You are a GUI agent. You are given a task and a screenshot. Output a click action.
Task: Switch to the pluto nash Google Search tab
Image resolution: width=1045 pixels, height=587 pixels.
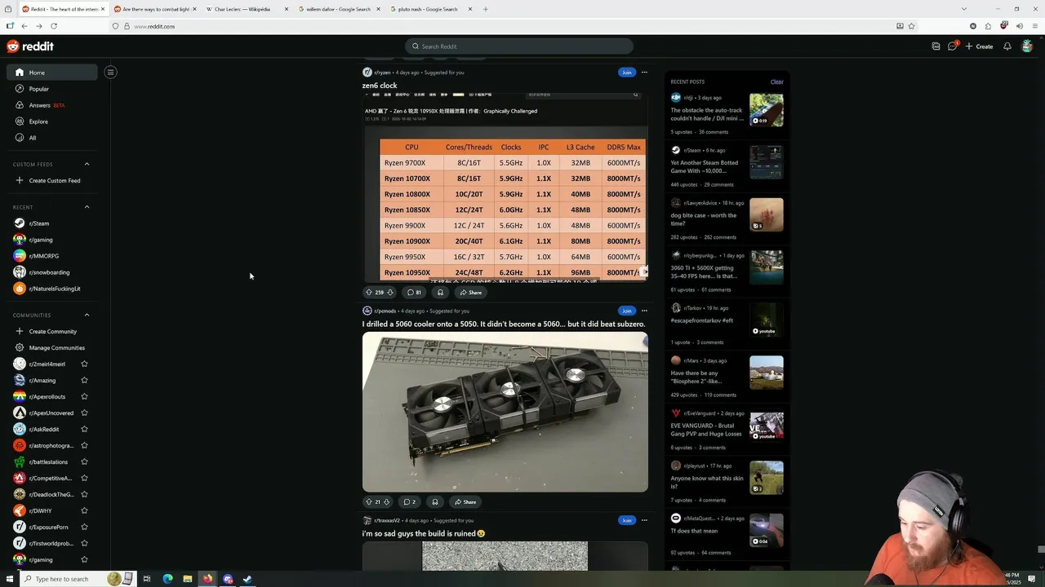click(431, 9)
